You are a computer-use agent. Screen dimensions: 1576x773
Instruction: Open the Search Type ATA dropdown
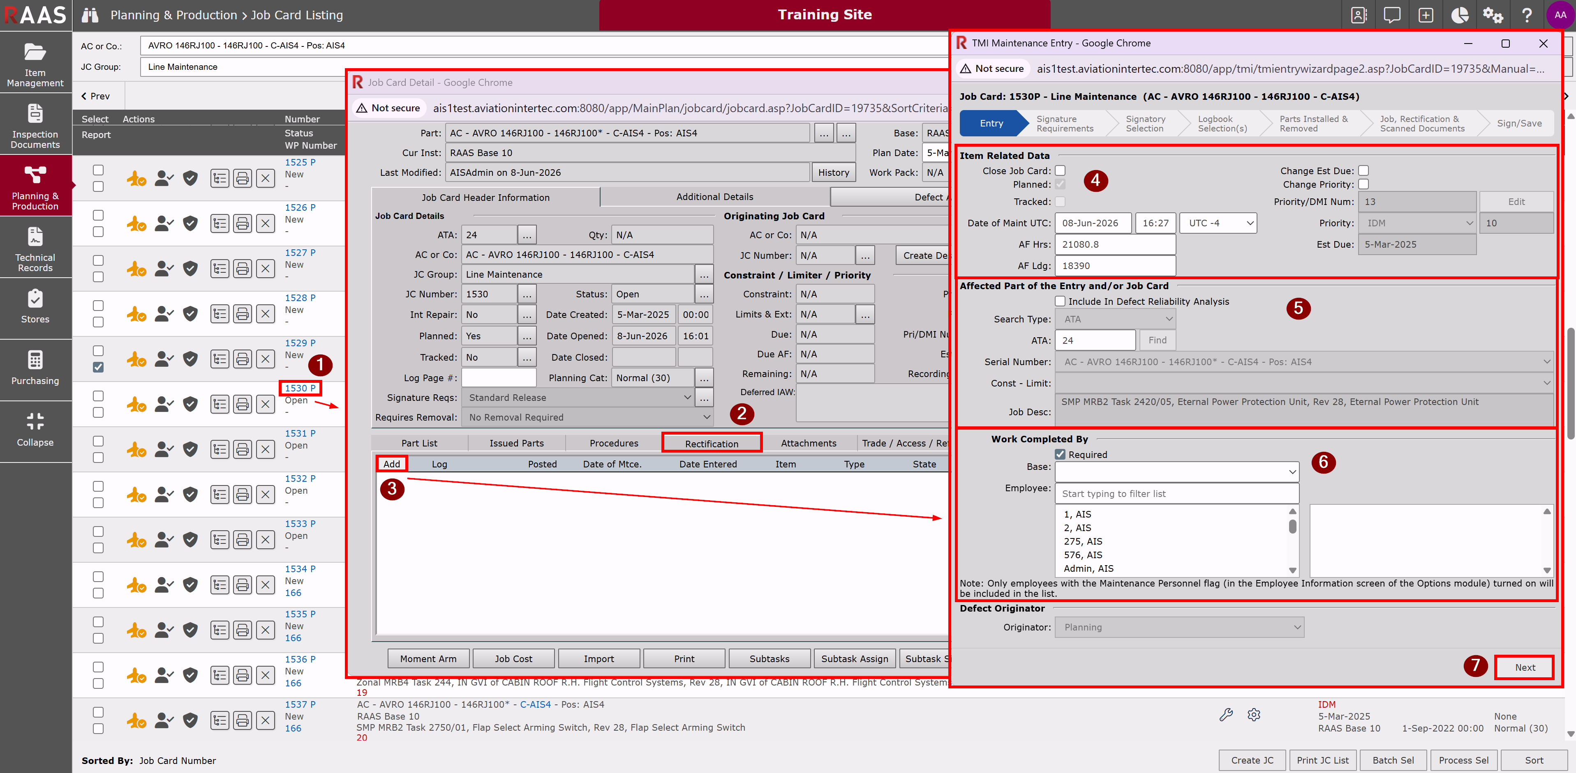click(1115, 319)
